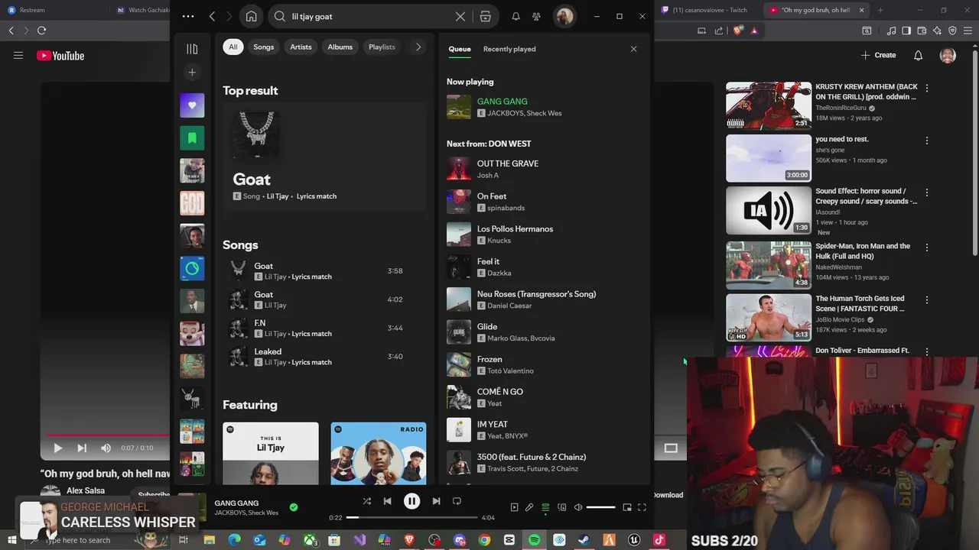Open This Is Lil Tjay playlist card
This screenshot has width=979, height=550.
click(271, 454)
